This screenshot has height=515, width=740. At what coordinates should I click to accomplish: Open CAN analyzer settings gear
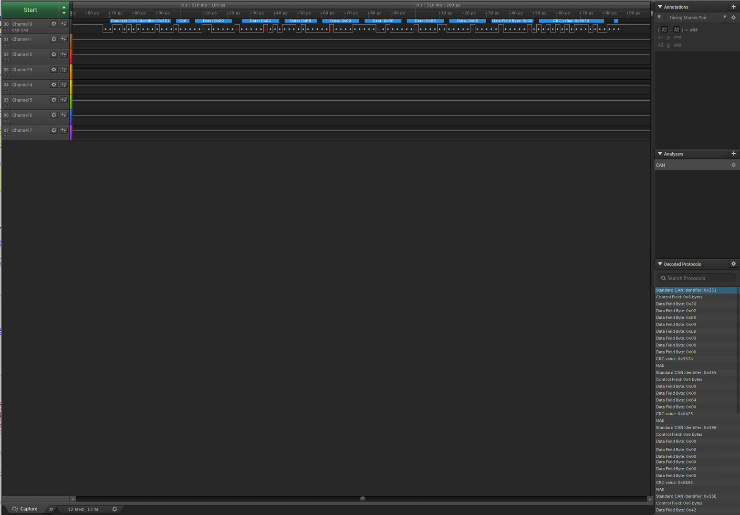(x=733, y=165)
